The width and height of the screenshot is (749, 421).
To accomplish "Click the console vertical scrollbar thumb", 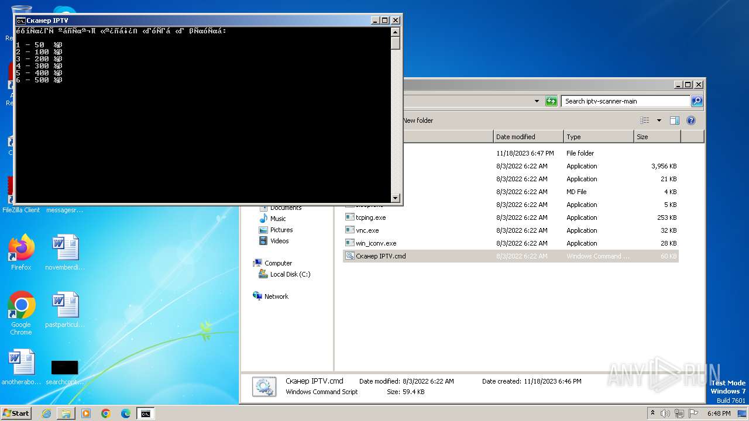I will [x=396, y=43].
